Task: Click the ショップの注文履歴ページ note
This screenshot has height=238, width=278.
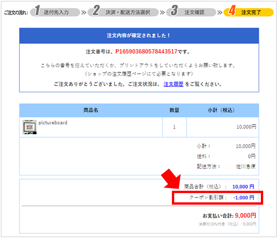Action: pos(139,74)
